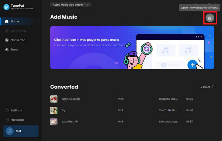Click the Home house icon
The height and width of the screenshot is (141, 222).
7,21
